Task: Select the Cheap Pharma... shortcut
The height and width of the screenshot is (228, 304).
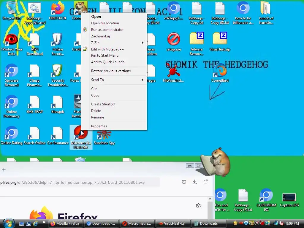Action: (34, 75)
